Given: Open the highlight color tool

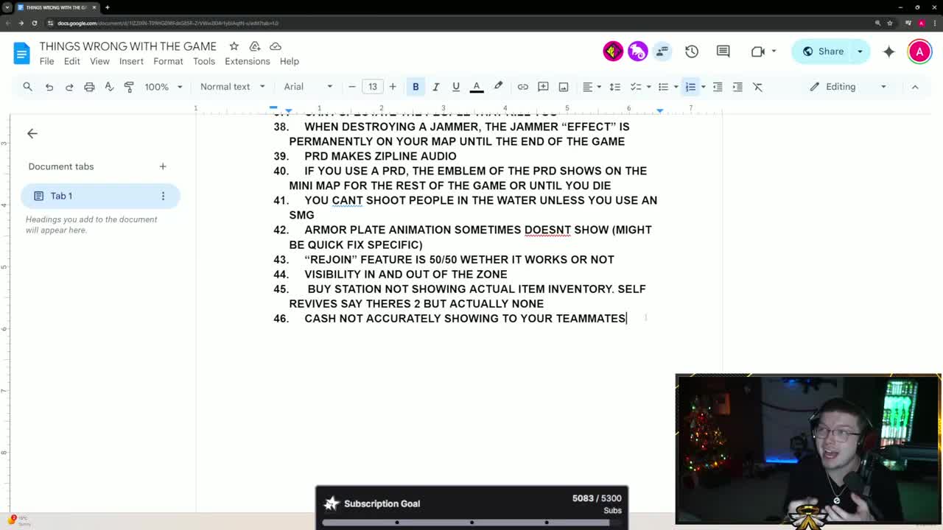Looking at the screenshot, I should (x=498, y=86).
